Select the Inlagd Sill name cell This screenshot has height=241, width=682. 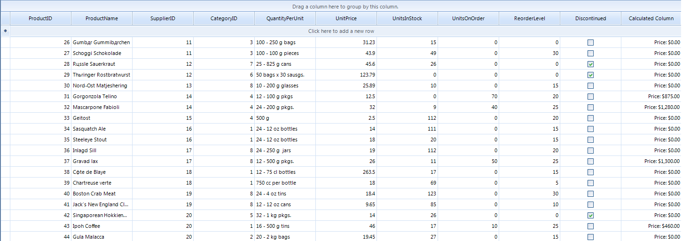click(102, 150)
